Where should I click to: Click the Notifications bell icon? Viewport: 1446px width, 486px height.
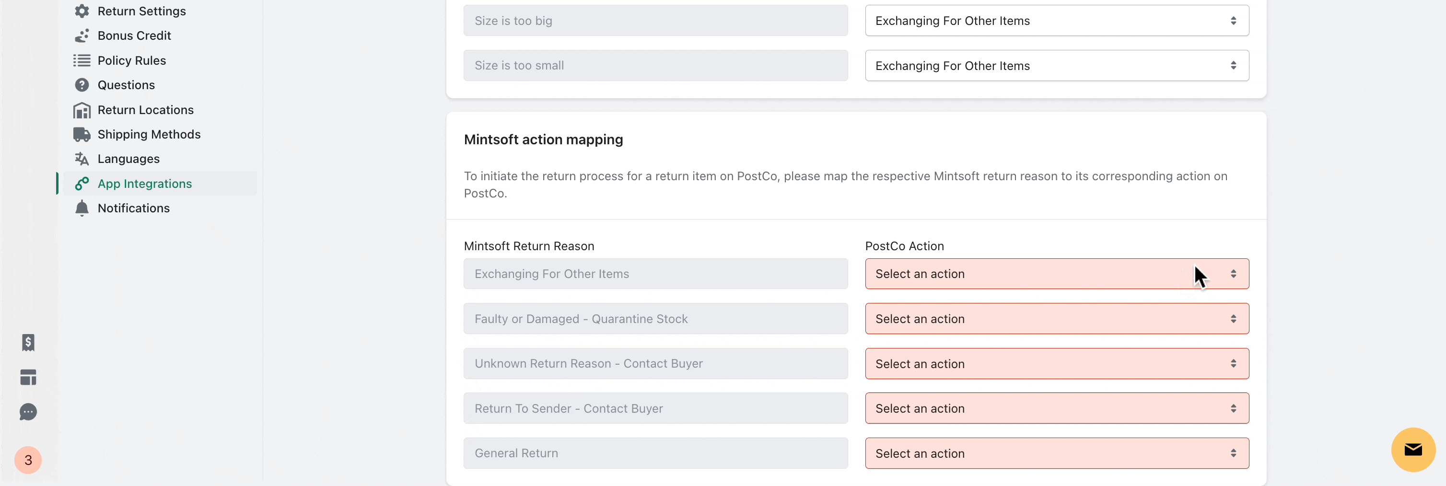point(82,208)
